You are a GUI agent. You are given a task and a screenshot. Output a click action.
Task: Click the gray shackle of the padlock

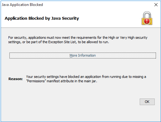coord(147,15)
